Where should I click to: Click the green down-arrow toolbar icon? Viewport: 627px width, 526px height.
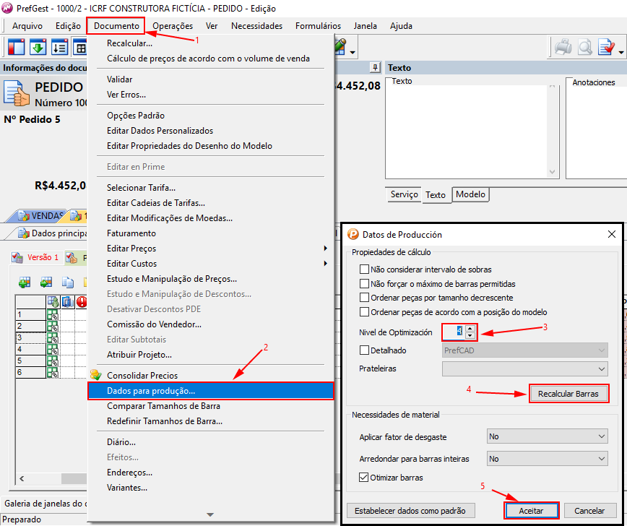[x=38, y=48]
